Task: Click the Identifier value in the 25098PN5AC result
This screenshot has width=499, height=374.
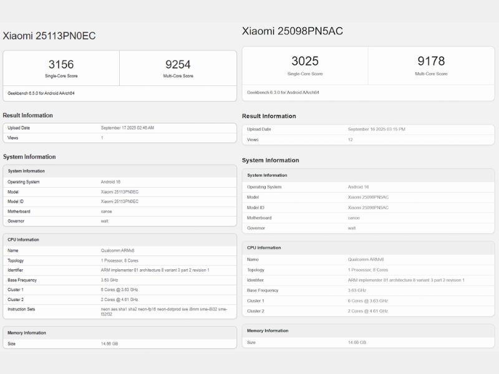Action: tap(406, 280)
